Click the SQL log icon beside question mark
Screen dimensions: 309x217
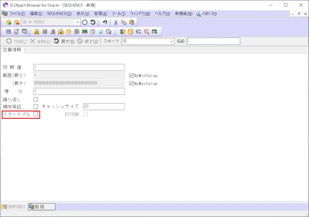point(138,32)
